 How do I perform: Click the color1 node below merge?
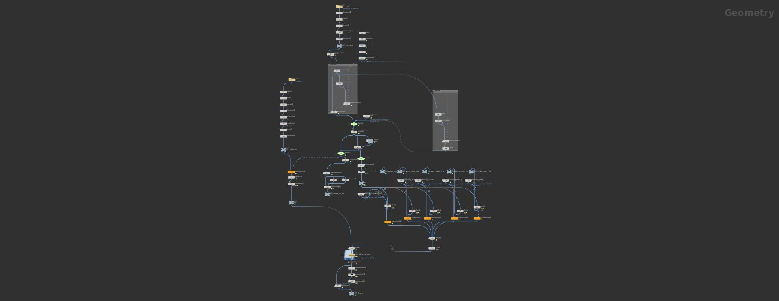click(x=432, y=248)
